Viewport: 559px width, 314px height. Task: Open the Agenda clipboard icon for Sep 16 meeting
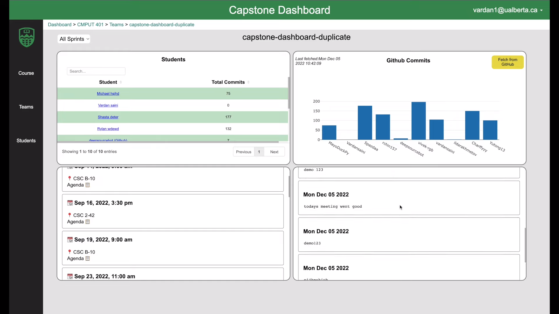(88, 222)
